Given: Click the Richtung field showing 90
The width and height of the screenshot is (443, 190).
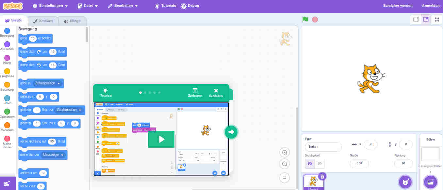Looking at the screenshot, I should (403, 164).
